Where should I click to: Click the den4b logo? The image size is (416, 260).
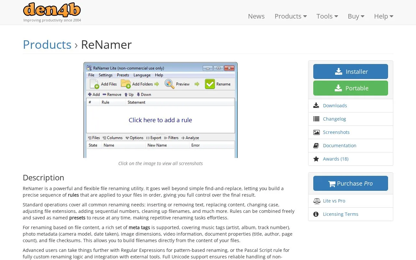[52, 10]
